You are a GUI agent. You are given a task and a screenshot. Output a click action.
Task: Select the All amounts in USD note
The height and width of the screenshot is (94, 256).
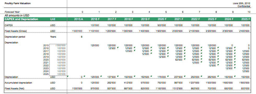[x=17, y=15]
